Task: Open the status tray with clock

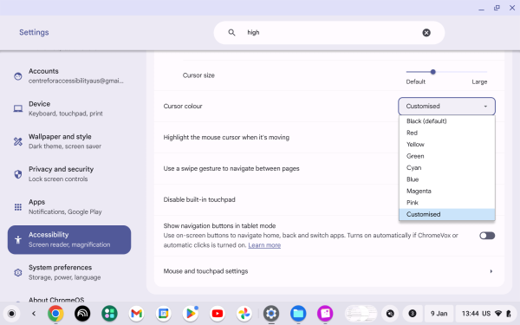Action: tap(486, 314)
